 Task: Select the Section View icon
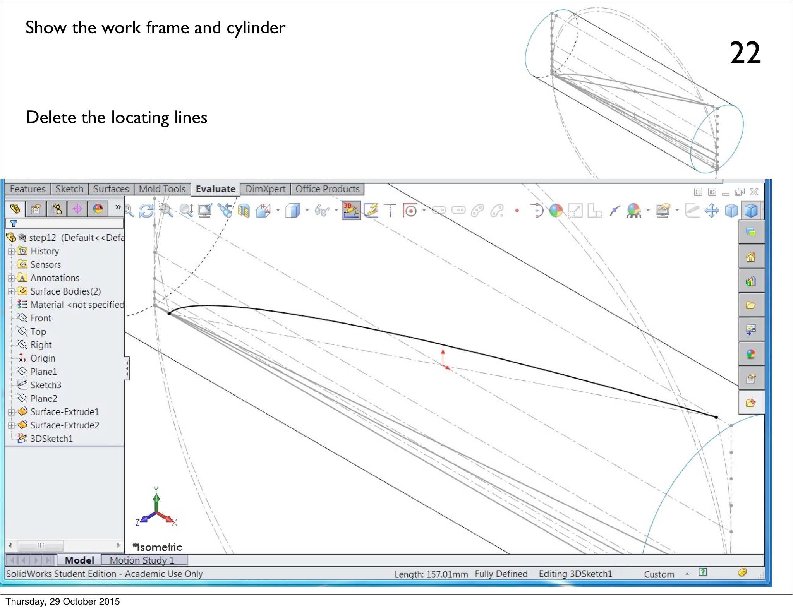point(244,211)
